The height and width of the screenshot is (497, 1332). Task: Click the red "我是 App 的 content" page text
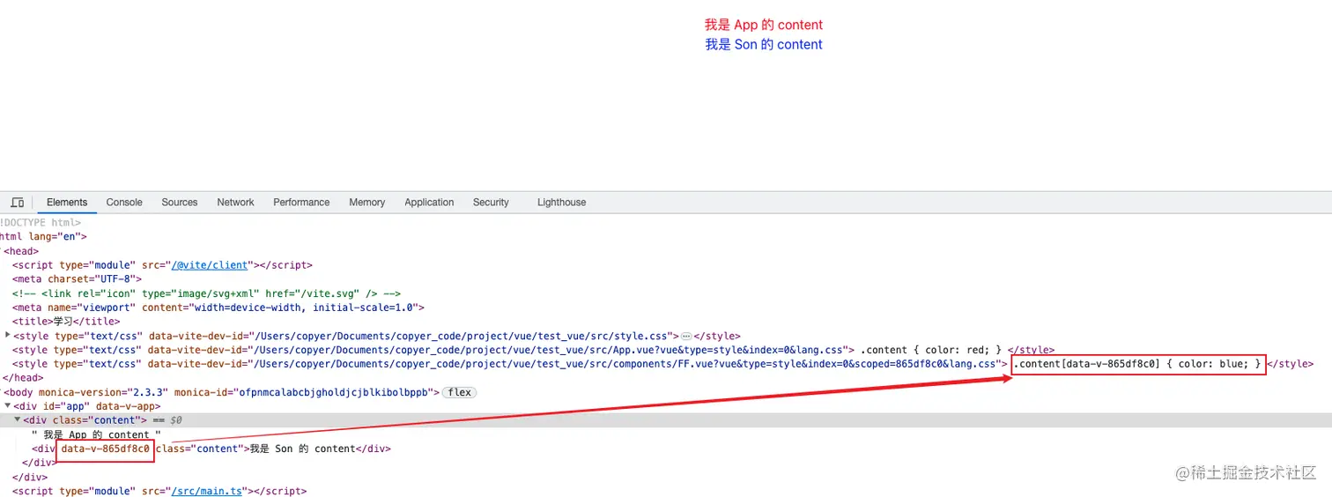click(x=764, y=25)
